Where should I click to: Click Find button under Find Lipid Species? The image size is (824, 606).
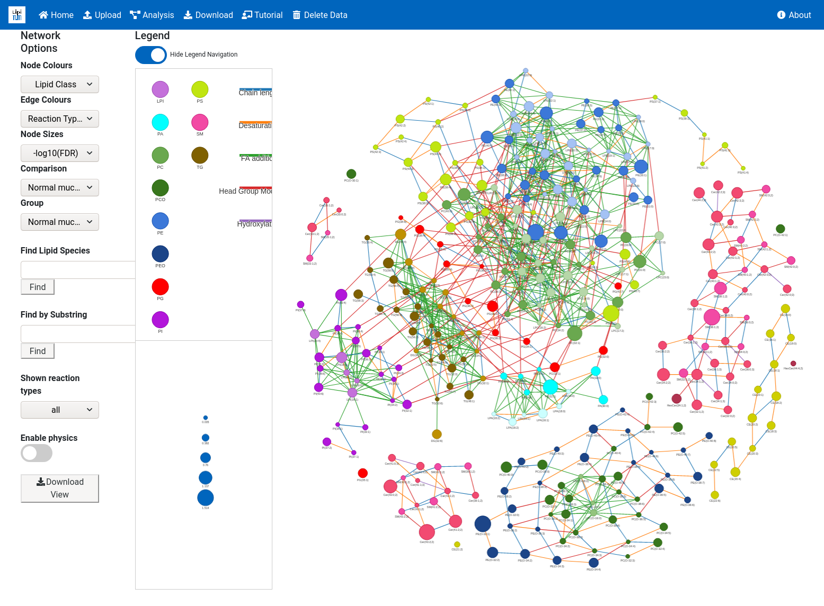pyautogui.click(x=38, y=287)
